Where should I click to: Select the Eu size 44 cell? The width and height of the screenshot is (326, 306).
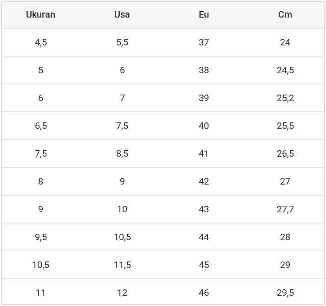(x=204, y=237)
